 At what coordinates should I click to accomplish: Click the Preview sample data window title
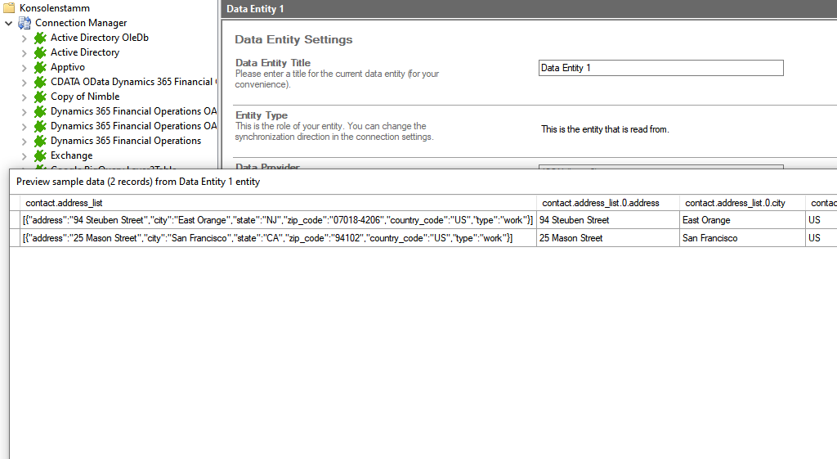138,182
